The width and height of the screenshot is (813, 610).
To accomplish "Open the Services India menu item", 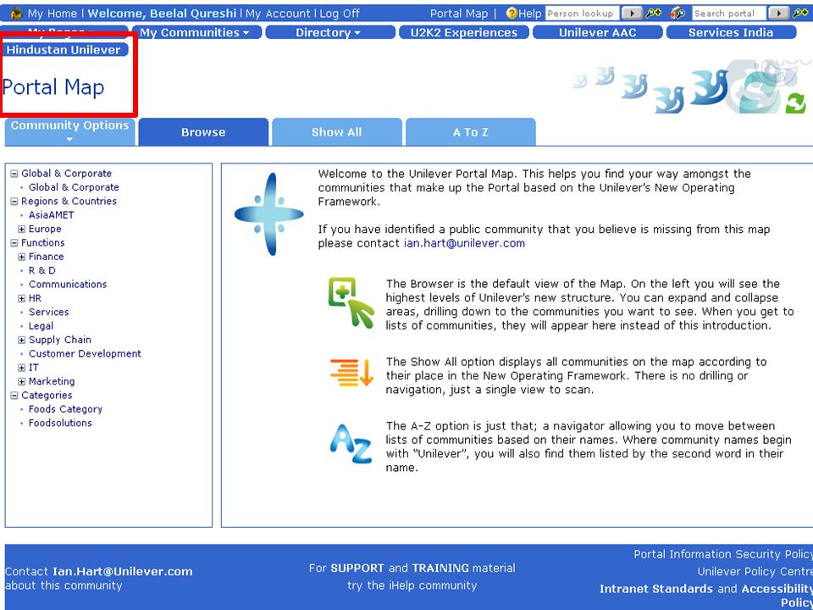I will click(731, 32).
